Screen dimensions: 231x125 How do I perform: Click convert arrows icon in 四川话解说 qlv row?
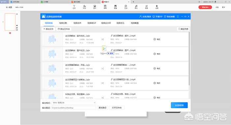tap(103, 83)
